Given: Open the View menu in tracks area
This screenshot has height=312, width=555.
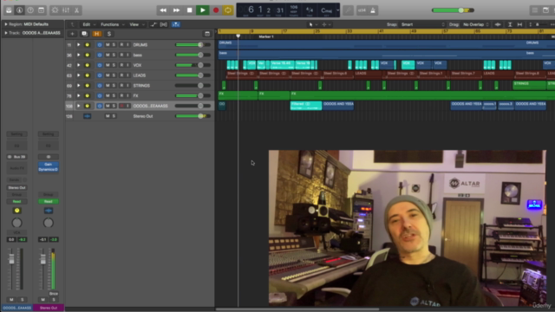Looking at the screenshot, I should 137,24.
